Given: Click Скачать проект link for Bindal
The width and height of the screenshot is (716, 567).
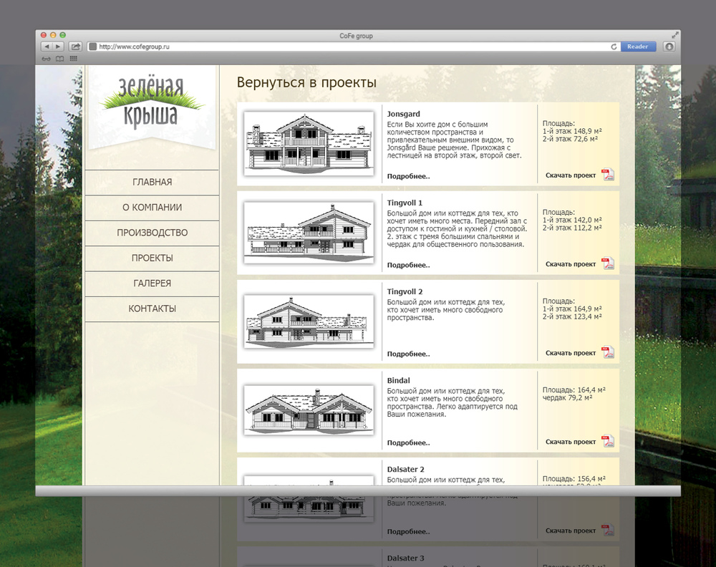Looking at the screenshot, I should pos(571,442).
